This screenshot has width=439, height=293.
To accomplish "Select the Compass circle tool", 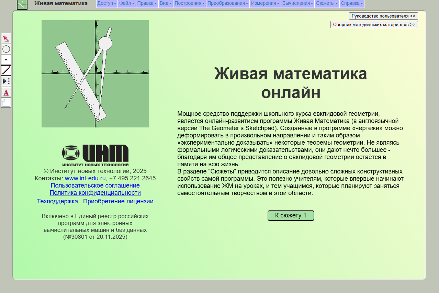I will click(6, 49).
